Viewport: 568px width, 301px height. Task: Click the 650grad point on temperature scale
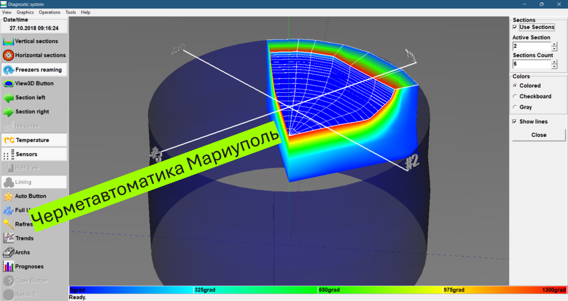(x=329, y=290)
